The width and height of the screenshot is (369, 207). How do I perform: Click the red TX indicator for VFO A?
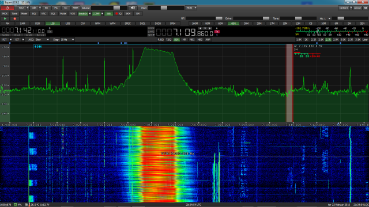[x=217, y=32]
